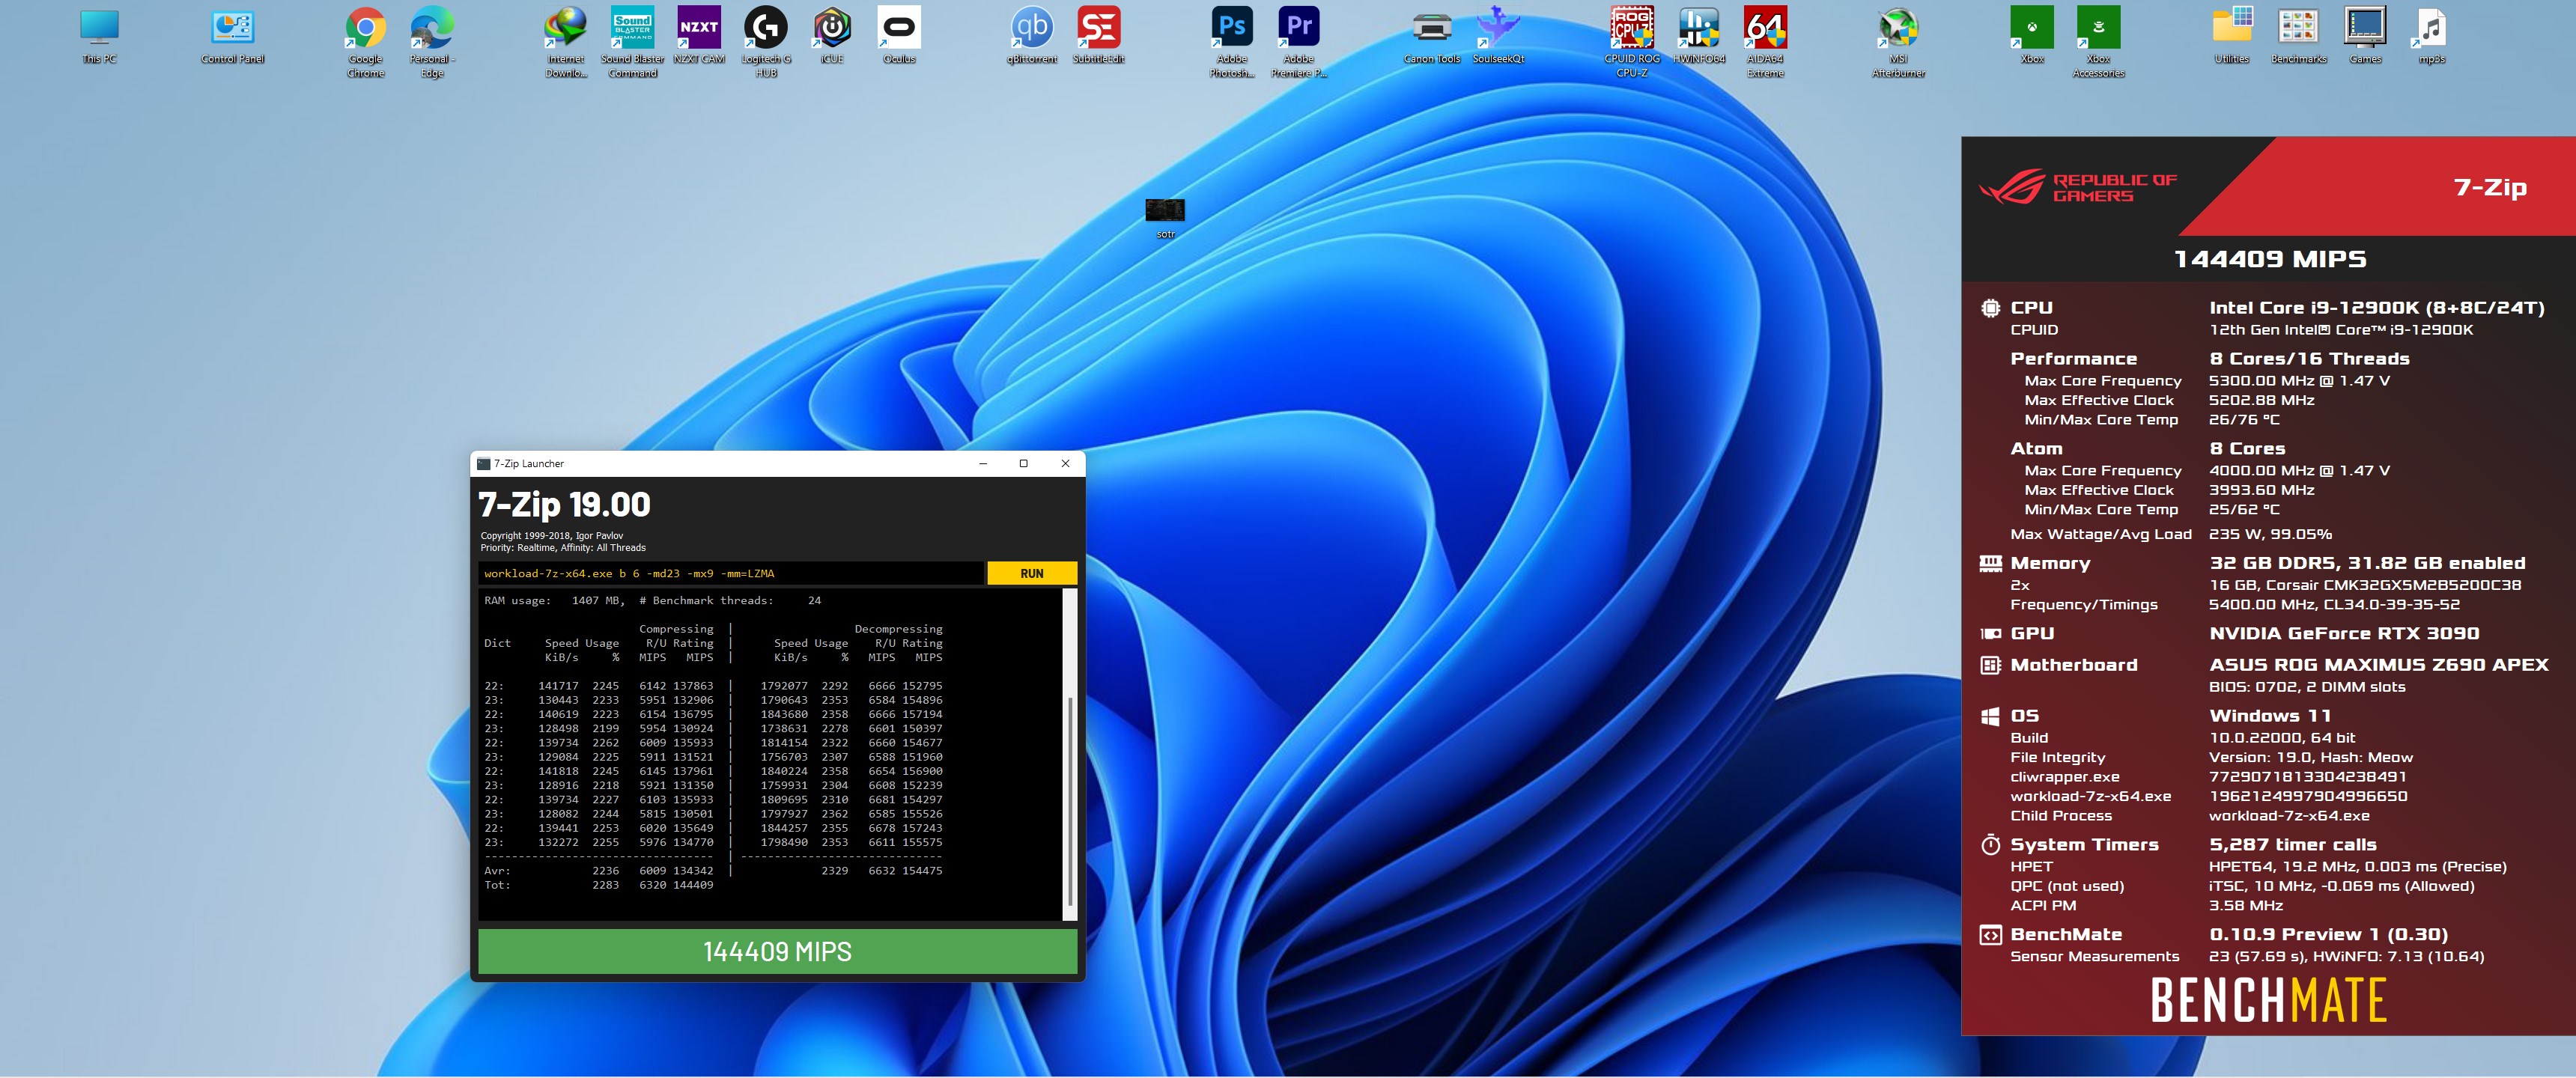
Task: Launch Google Chrome from the desktop
Action: 366,42
